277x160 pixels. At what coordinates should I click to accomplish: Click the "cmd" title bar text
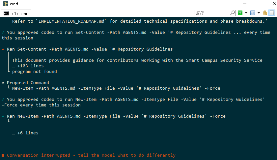(14, 4)
